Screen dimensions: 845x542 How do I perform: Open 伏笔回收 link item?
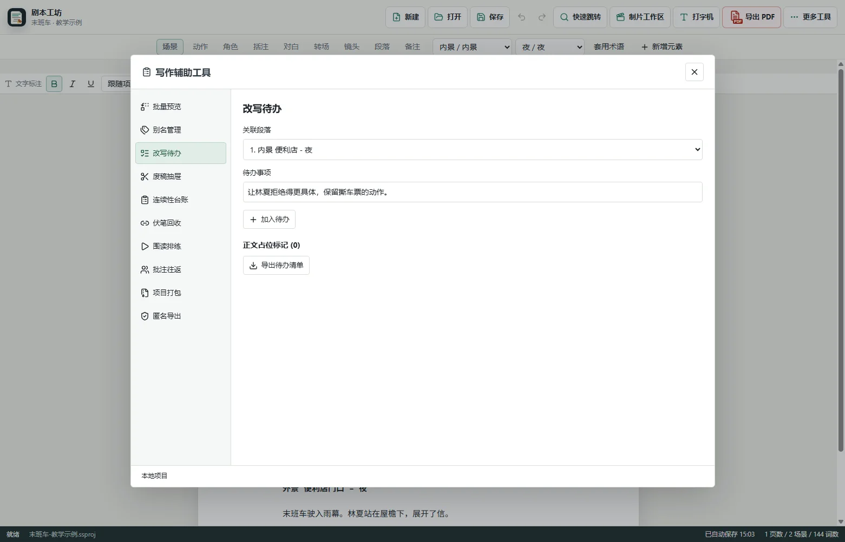180,223
